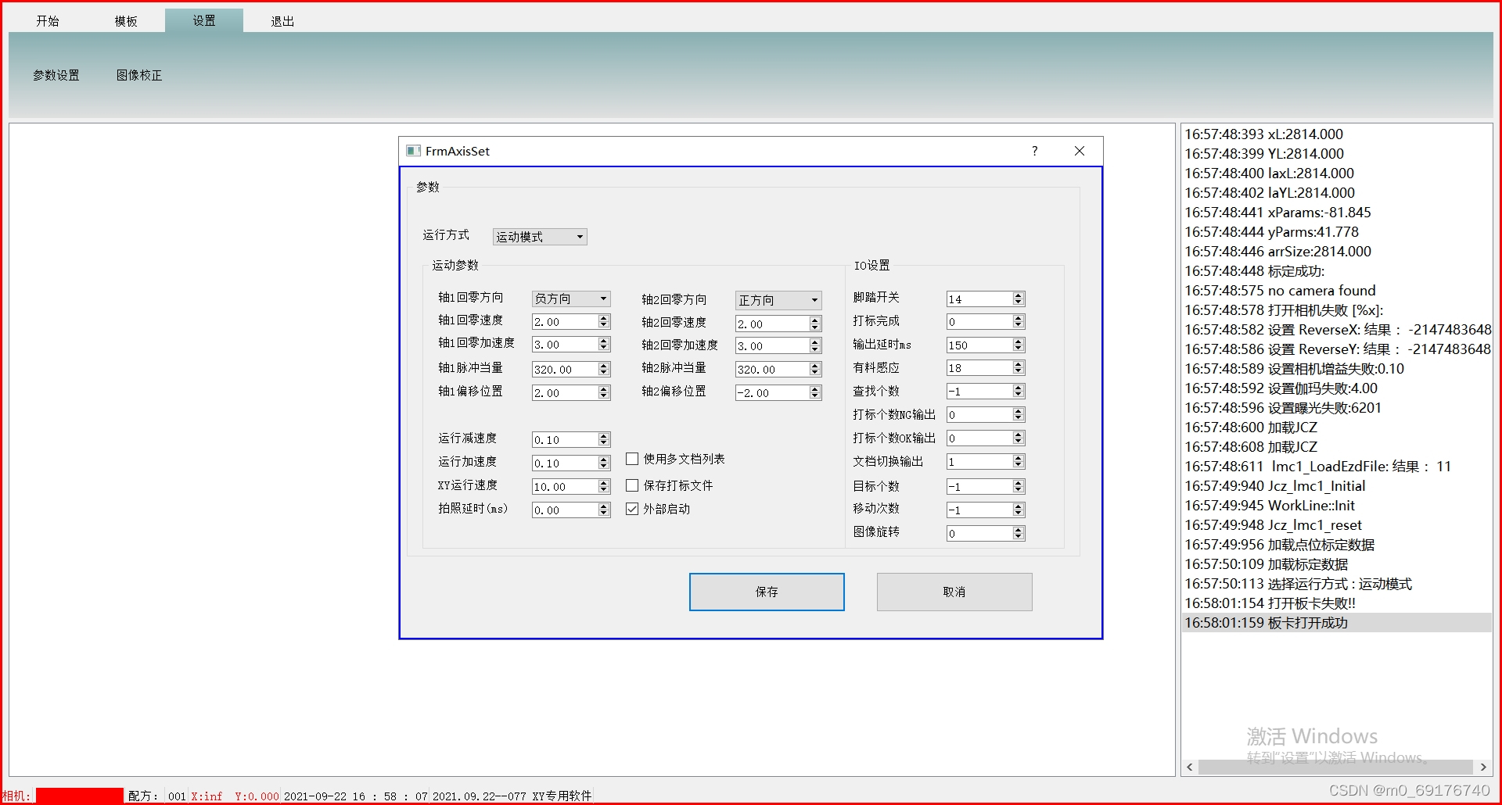Close the FrmAxisSet dialog

click(1080, 151)
